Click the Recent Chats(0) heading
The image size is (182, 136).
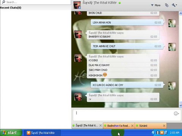11,8
